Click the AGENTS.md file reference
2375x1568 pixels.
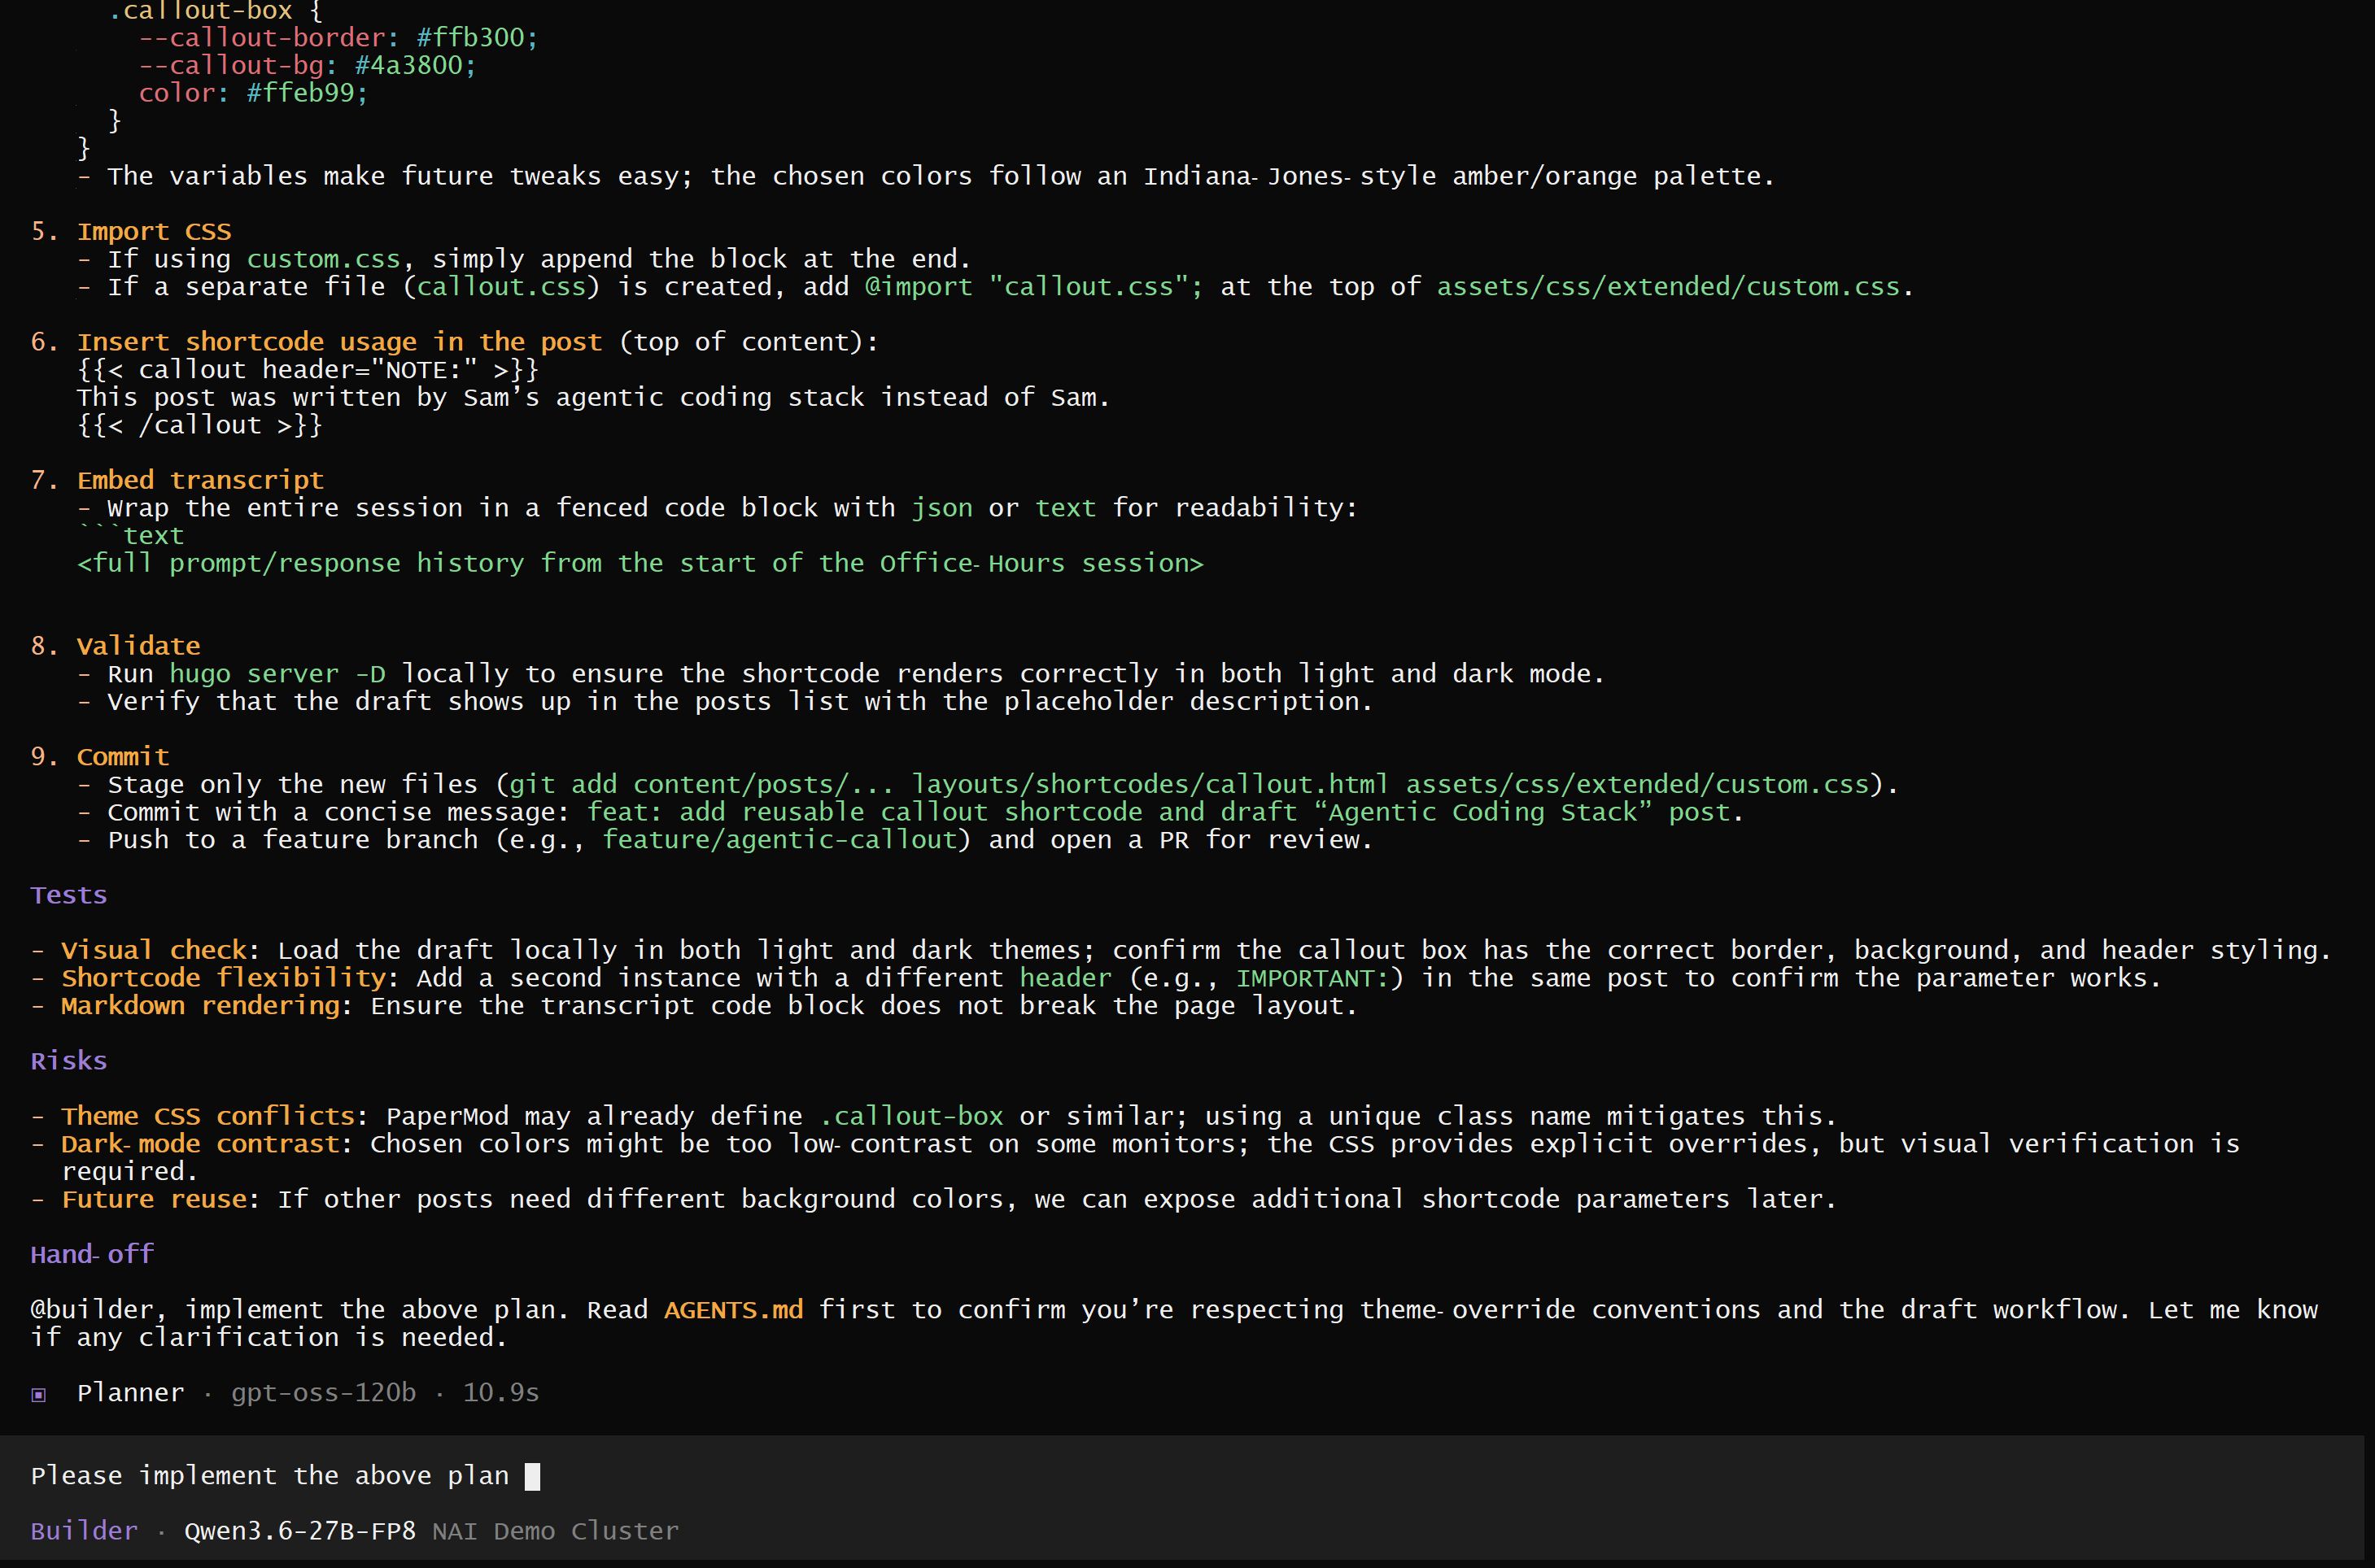(x=733, y=1310)
